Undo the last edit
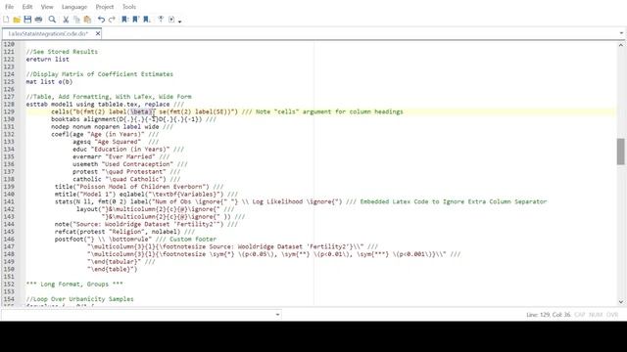 coord(101,20)
